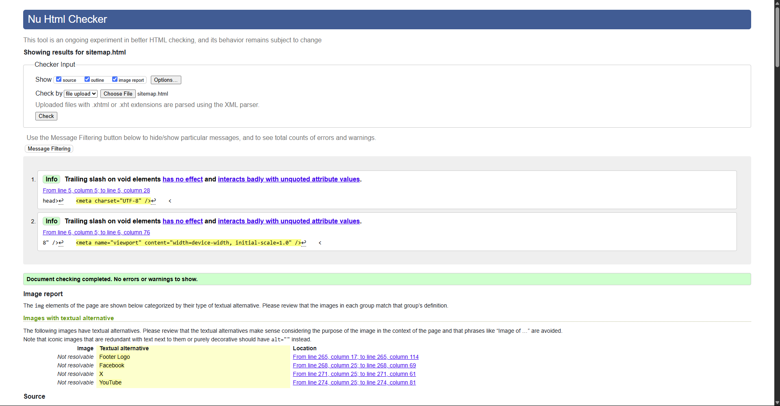Toggle the image report checkbox
Screen dimensions: 780x406
115,79
